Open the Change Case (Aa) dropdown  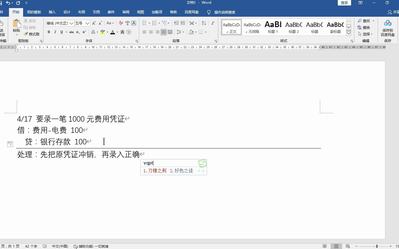click(x=110, y=23)
